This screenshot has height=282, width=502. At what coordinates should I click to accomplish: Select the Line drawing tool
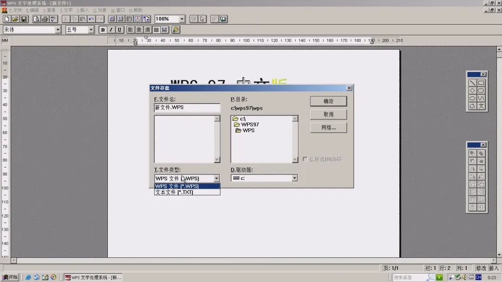pyautogui.click(x=473, y=83)
